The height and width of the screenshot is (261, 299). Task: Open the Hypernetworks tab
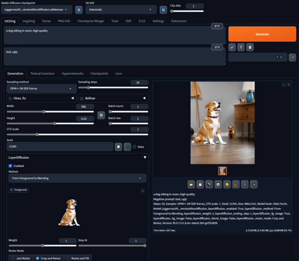[72, 73]
